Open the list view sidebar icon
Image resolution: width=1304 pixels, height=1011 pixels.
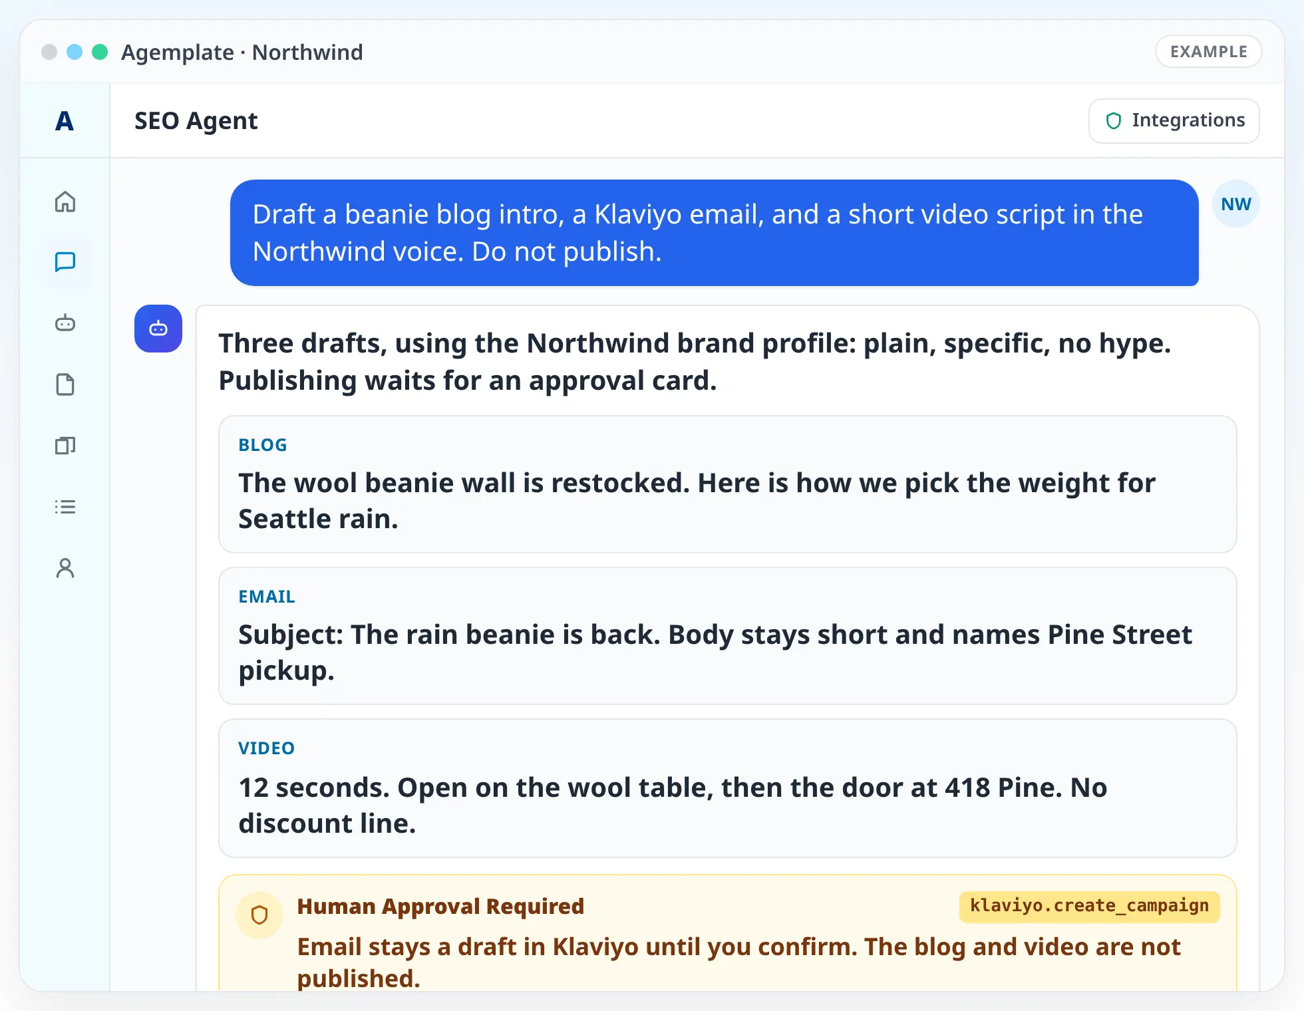tap(65, 507)
